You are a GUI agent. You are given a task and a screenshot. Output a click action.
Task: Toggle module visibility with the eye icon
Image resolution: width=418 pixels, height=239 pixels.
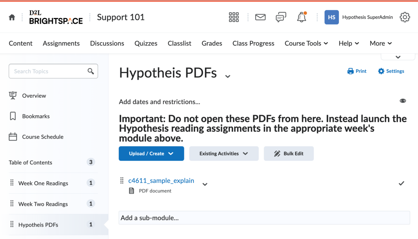point(403,101)
